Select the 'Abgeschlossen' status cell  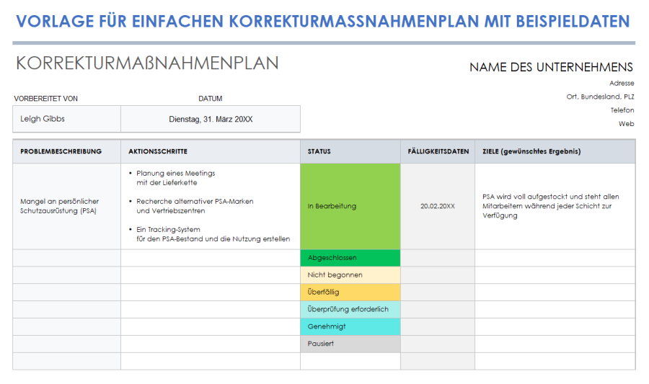(350, 258)
